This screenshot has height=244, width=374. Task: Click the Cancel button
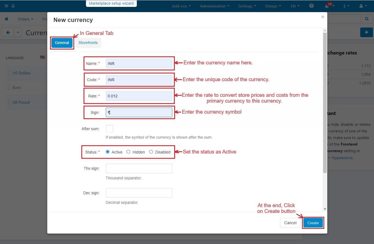[290, 223]
